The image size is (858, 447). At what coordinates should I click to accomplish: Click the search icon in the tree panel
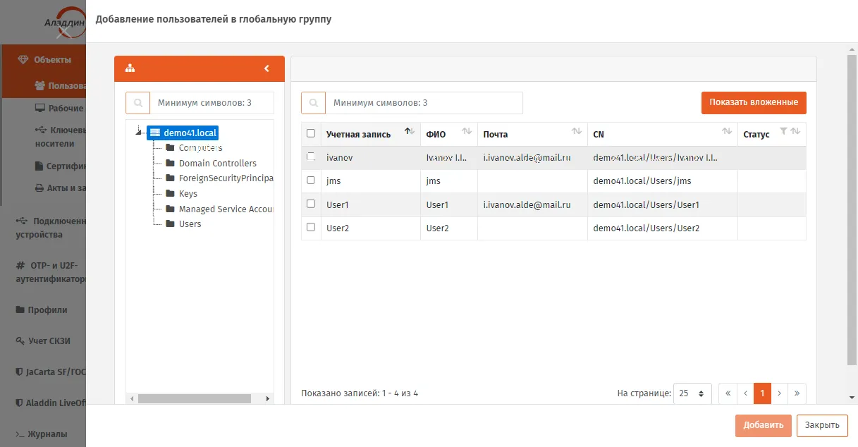click(137, 102)
